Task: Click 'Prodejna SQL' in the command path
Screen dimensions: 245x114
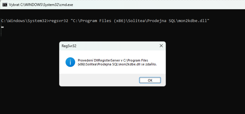Action: [x=161, y=21]
